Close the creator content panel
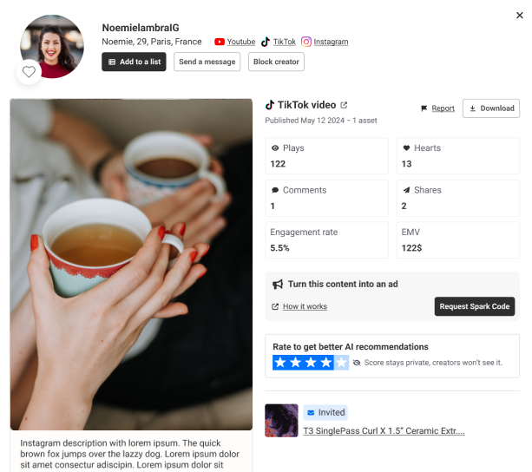The height and width of the screenshot is (472, 532). click(519, 15)
